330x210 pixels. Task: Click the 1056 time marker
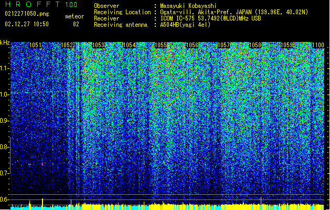coord(193,45)
